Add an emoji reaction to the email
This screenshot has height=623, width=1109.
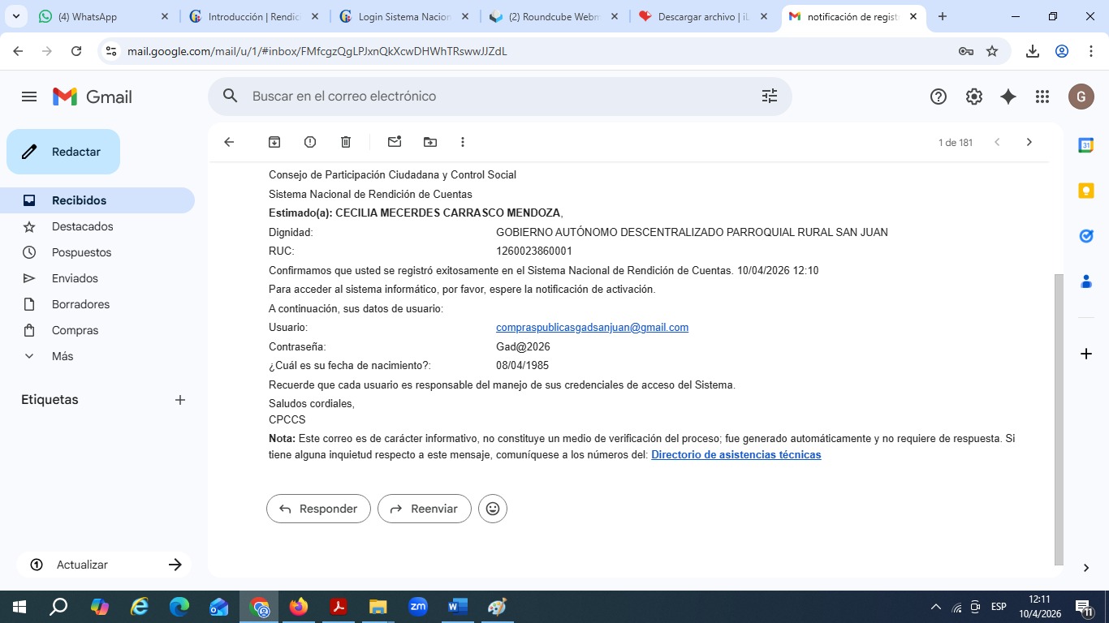tap(493, 509)
